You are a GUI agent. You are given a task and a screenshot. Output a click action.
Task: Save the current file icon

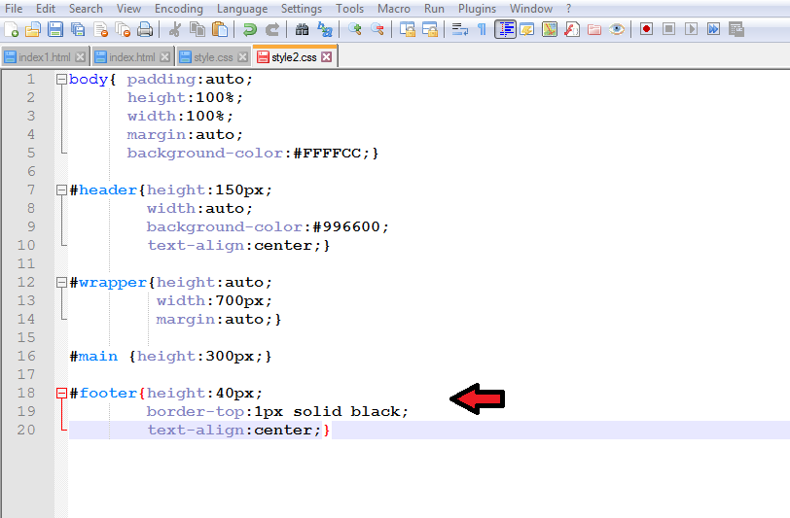pos(55,30)
